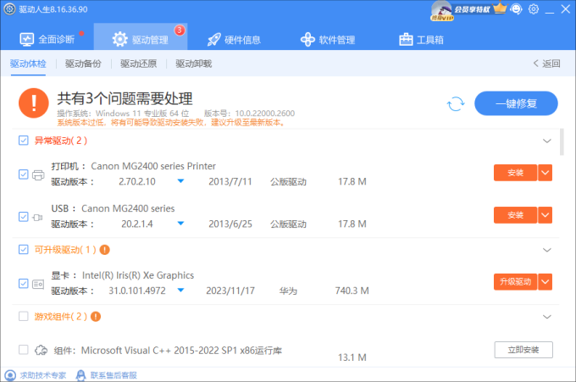The width and height of the screenshot is (576, 382).
Task: Click the 联系售后客服 agent icon
Action: click(80, 375)
